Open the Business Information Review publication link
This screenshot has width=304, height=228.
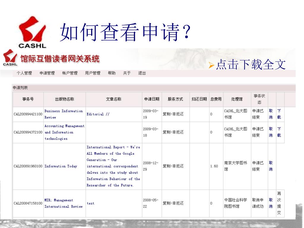coord(64,114)
